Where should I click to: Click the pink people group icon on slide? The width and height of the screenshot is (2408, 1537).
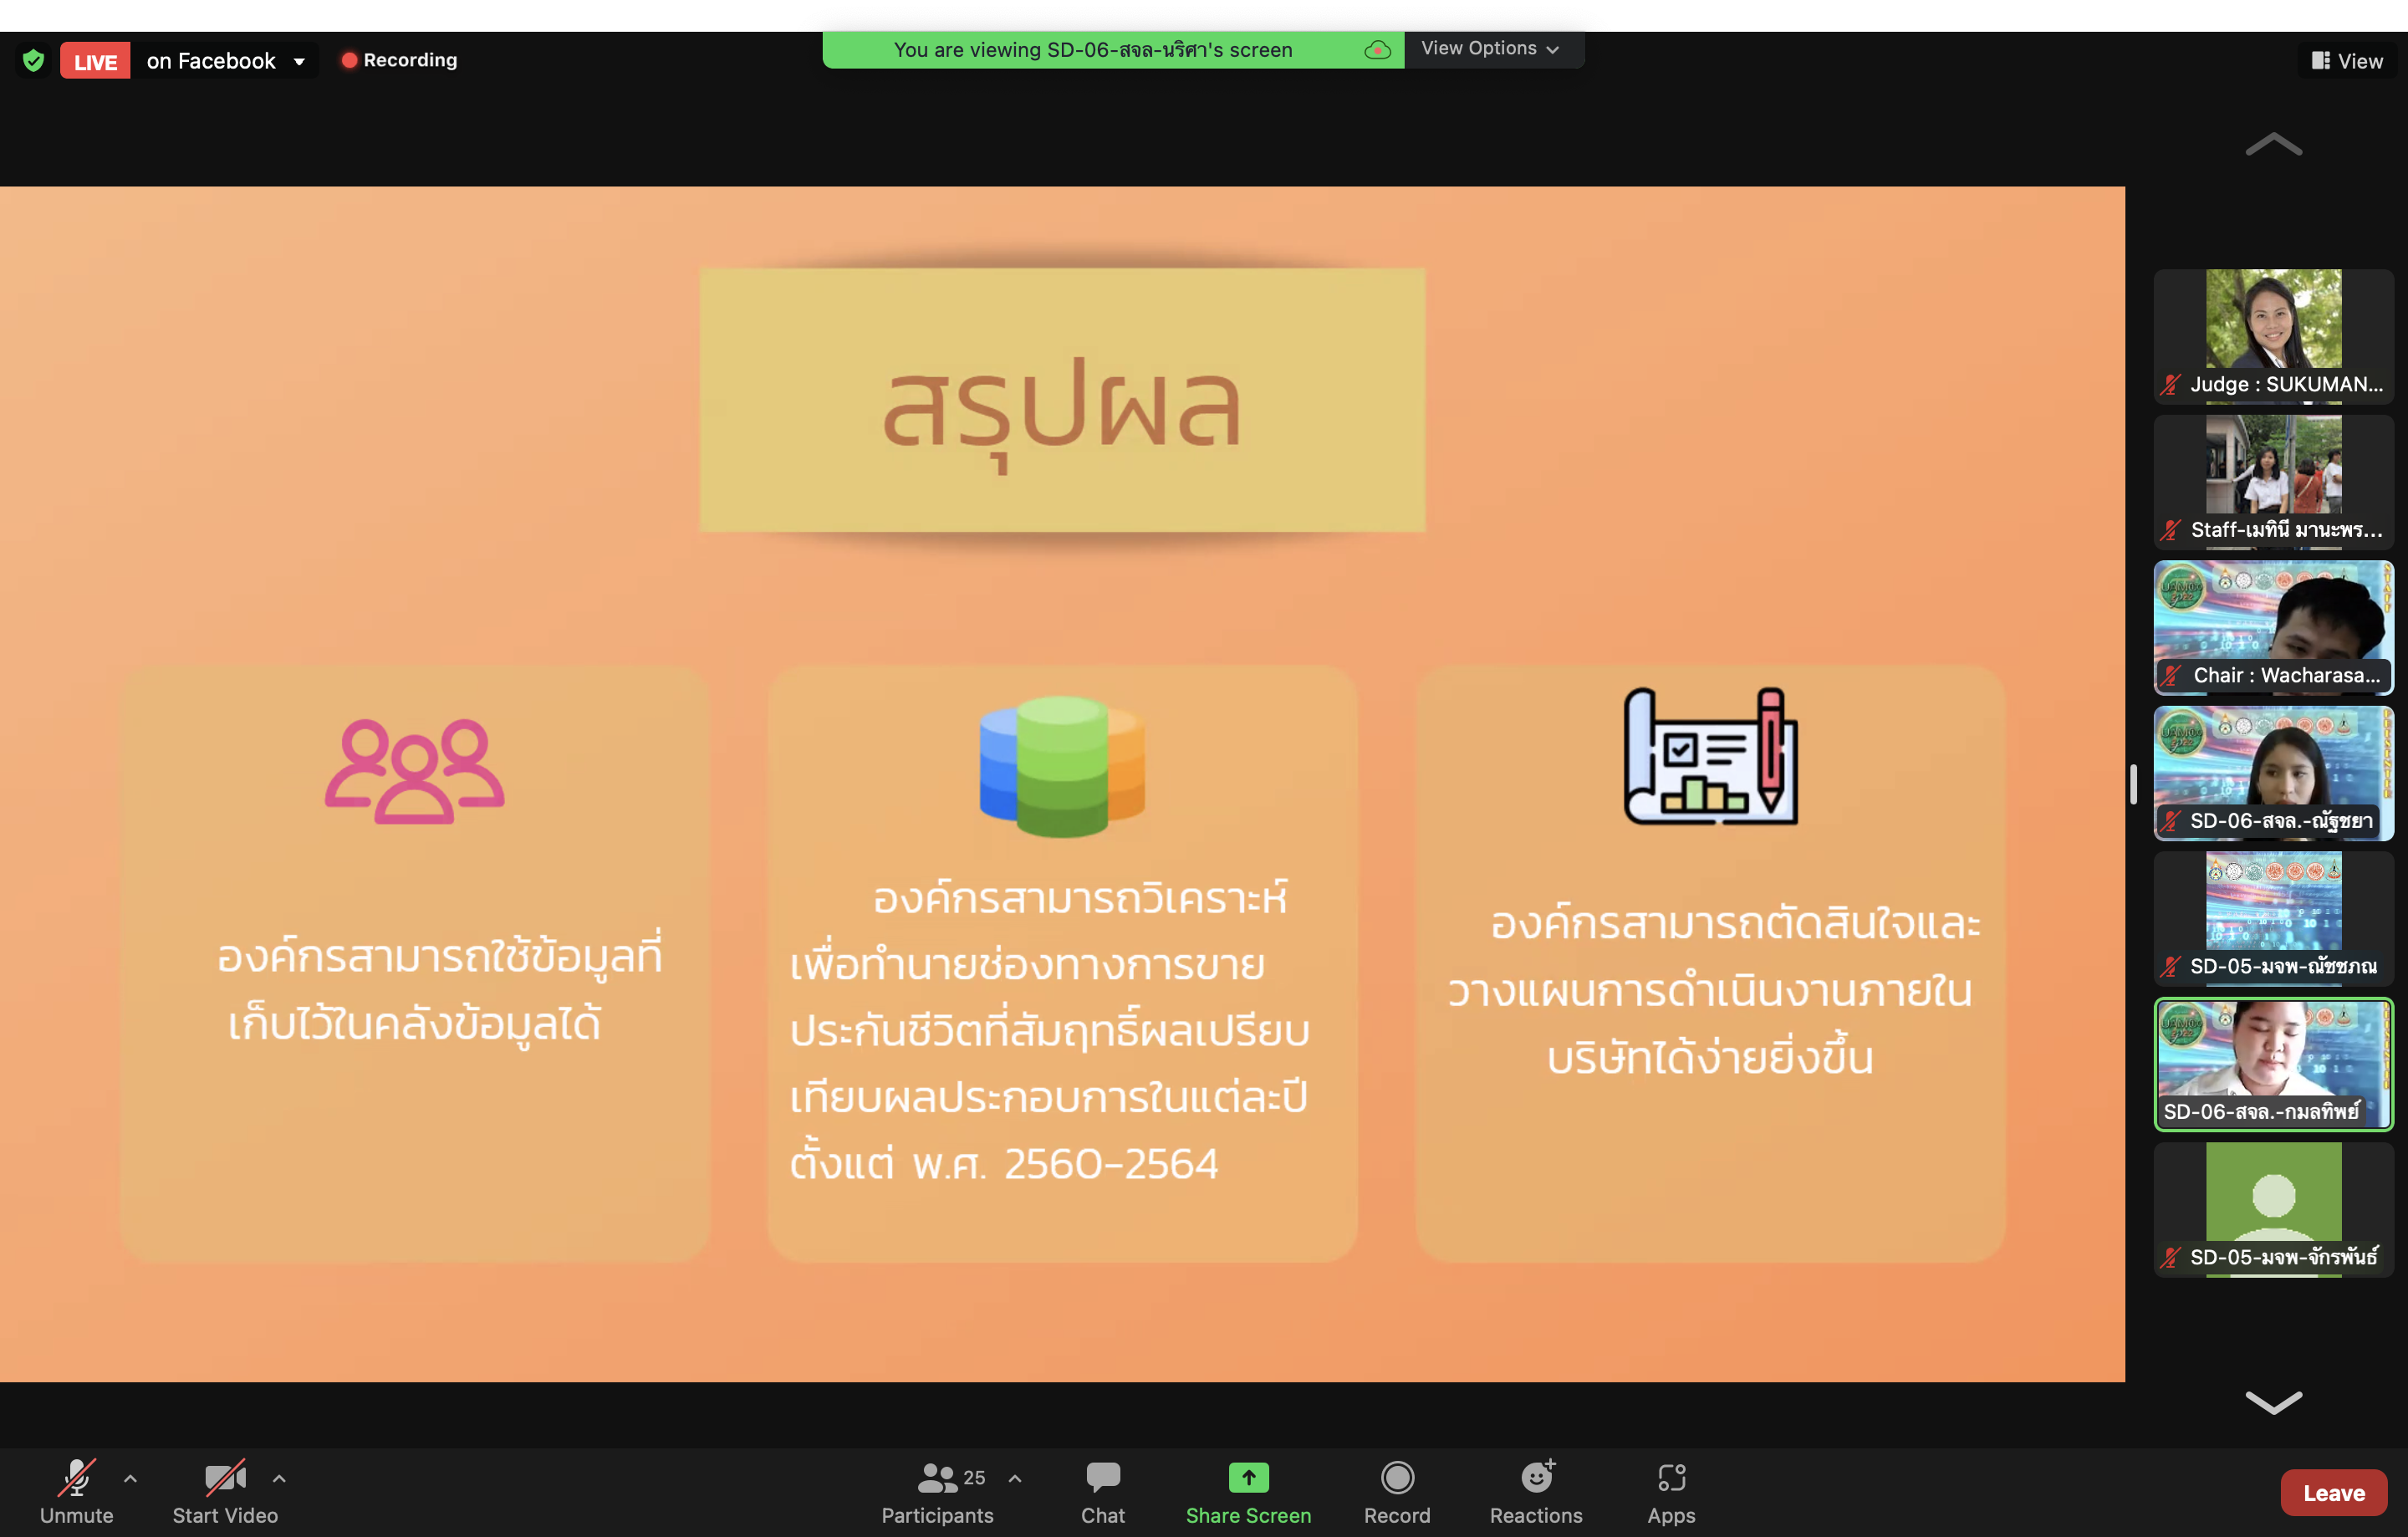tap(414, 771)
